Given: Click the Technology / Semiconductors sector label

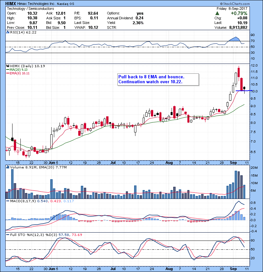Looking at the screenshot, I should click(31, 9).
